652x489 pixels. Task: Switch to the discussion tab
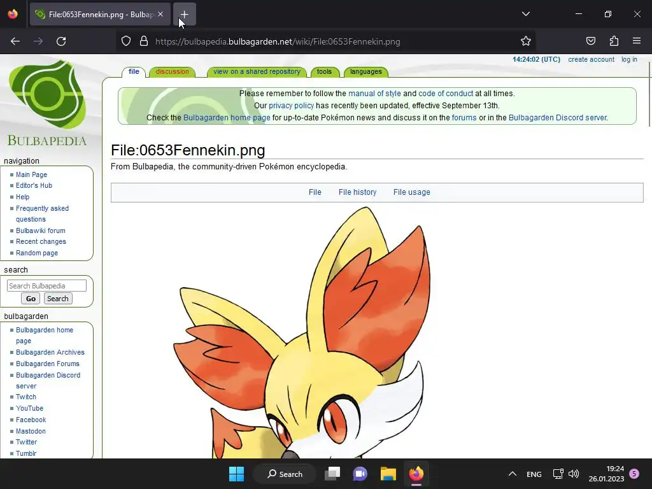[172, 71]
